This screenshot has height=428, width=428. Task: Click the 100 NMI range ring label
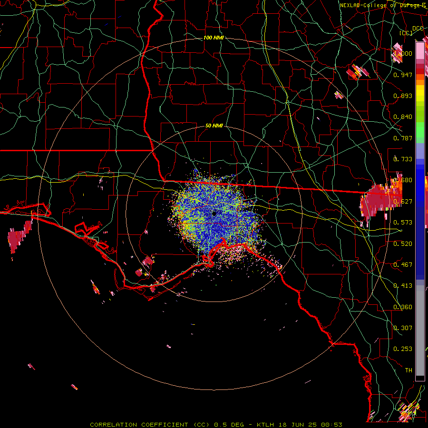pos(214,38)
